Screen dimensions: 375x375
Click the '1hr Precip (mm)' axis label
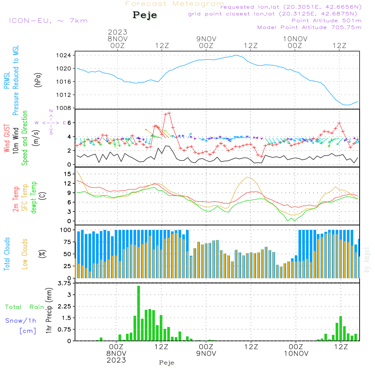49,310
